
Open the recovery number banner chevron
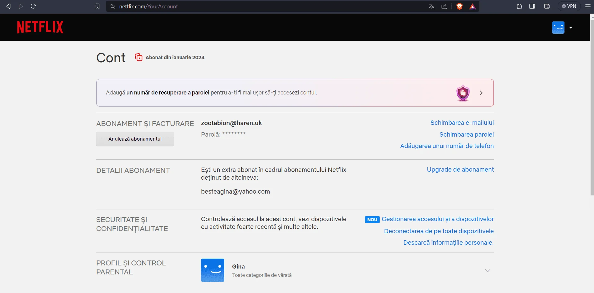481,93
